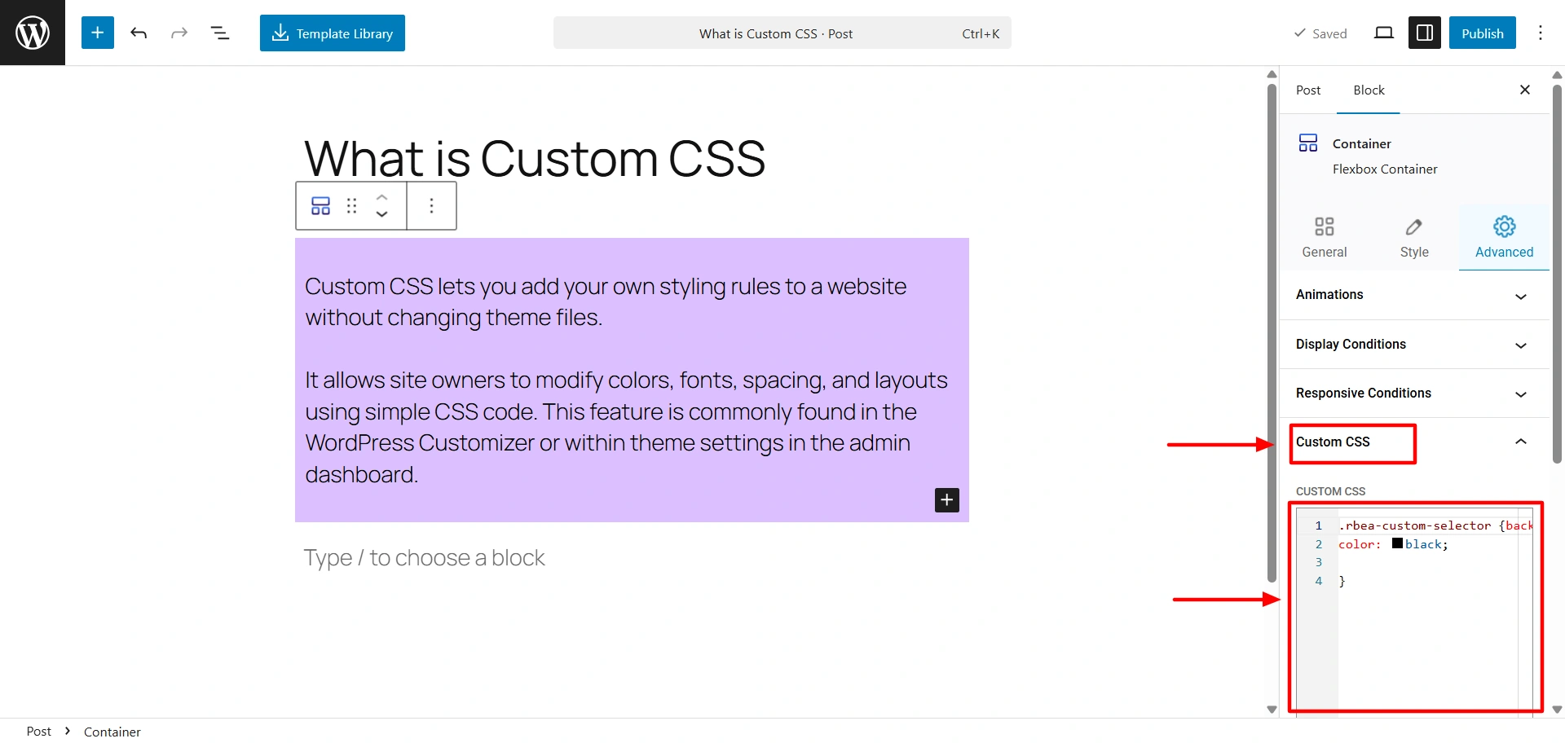Open the Style settings tab
1565x743 pixels.
click(1414, 237)
